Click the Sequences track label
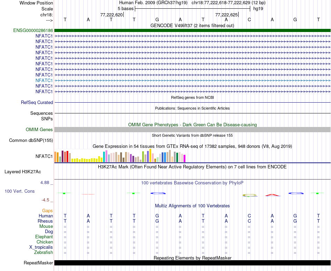This screenshot has width=331, height=271. pyautogui.click(x=41, y=113)
